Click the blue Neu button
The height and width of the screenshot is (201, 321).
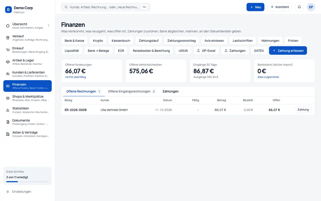pos(255,7)
